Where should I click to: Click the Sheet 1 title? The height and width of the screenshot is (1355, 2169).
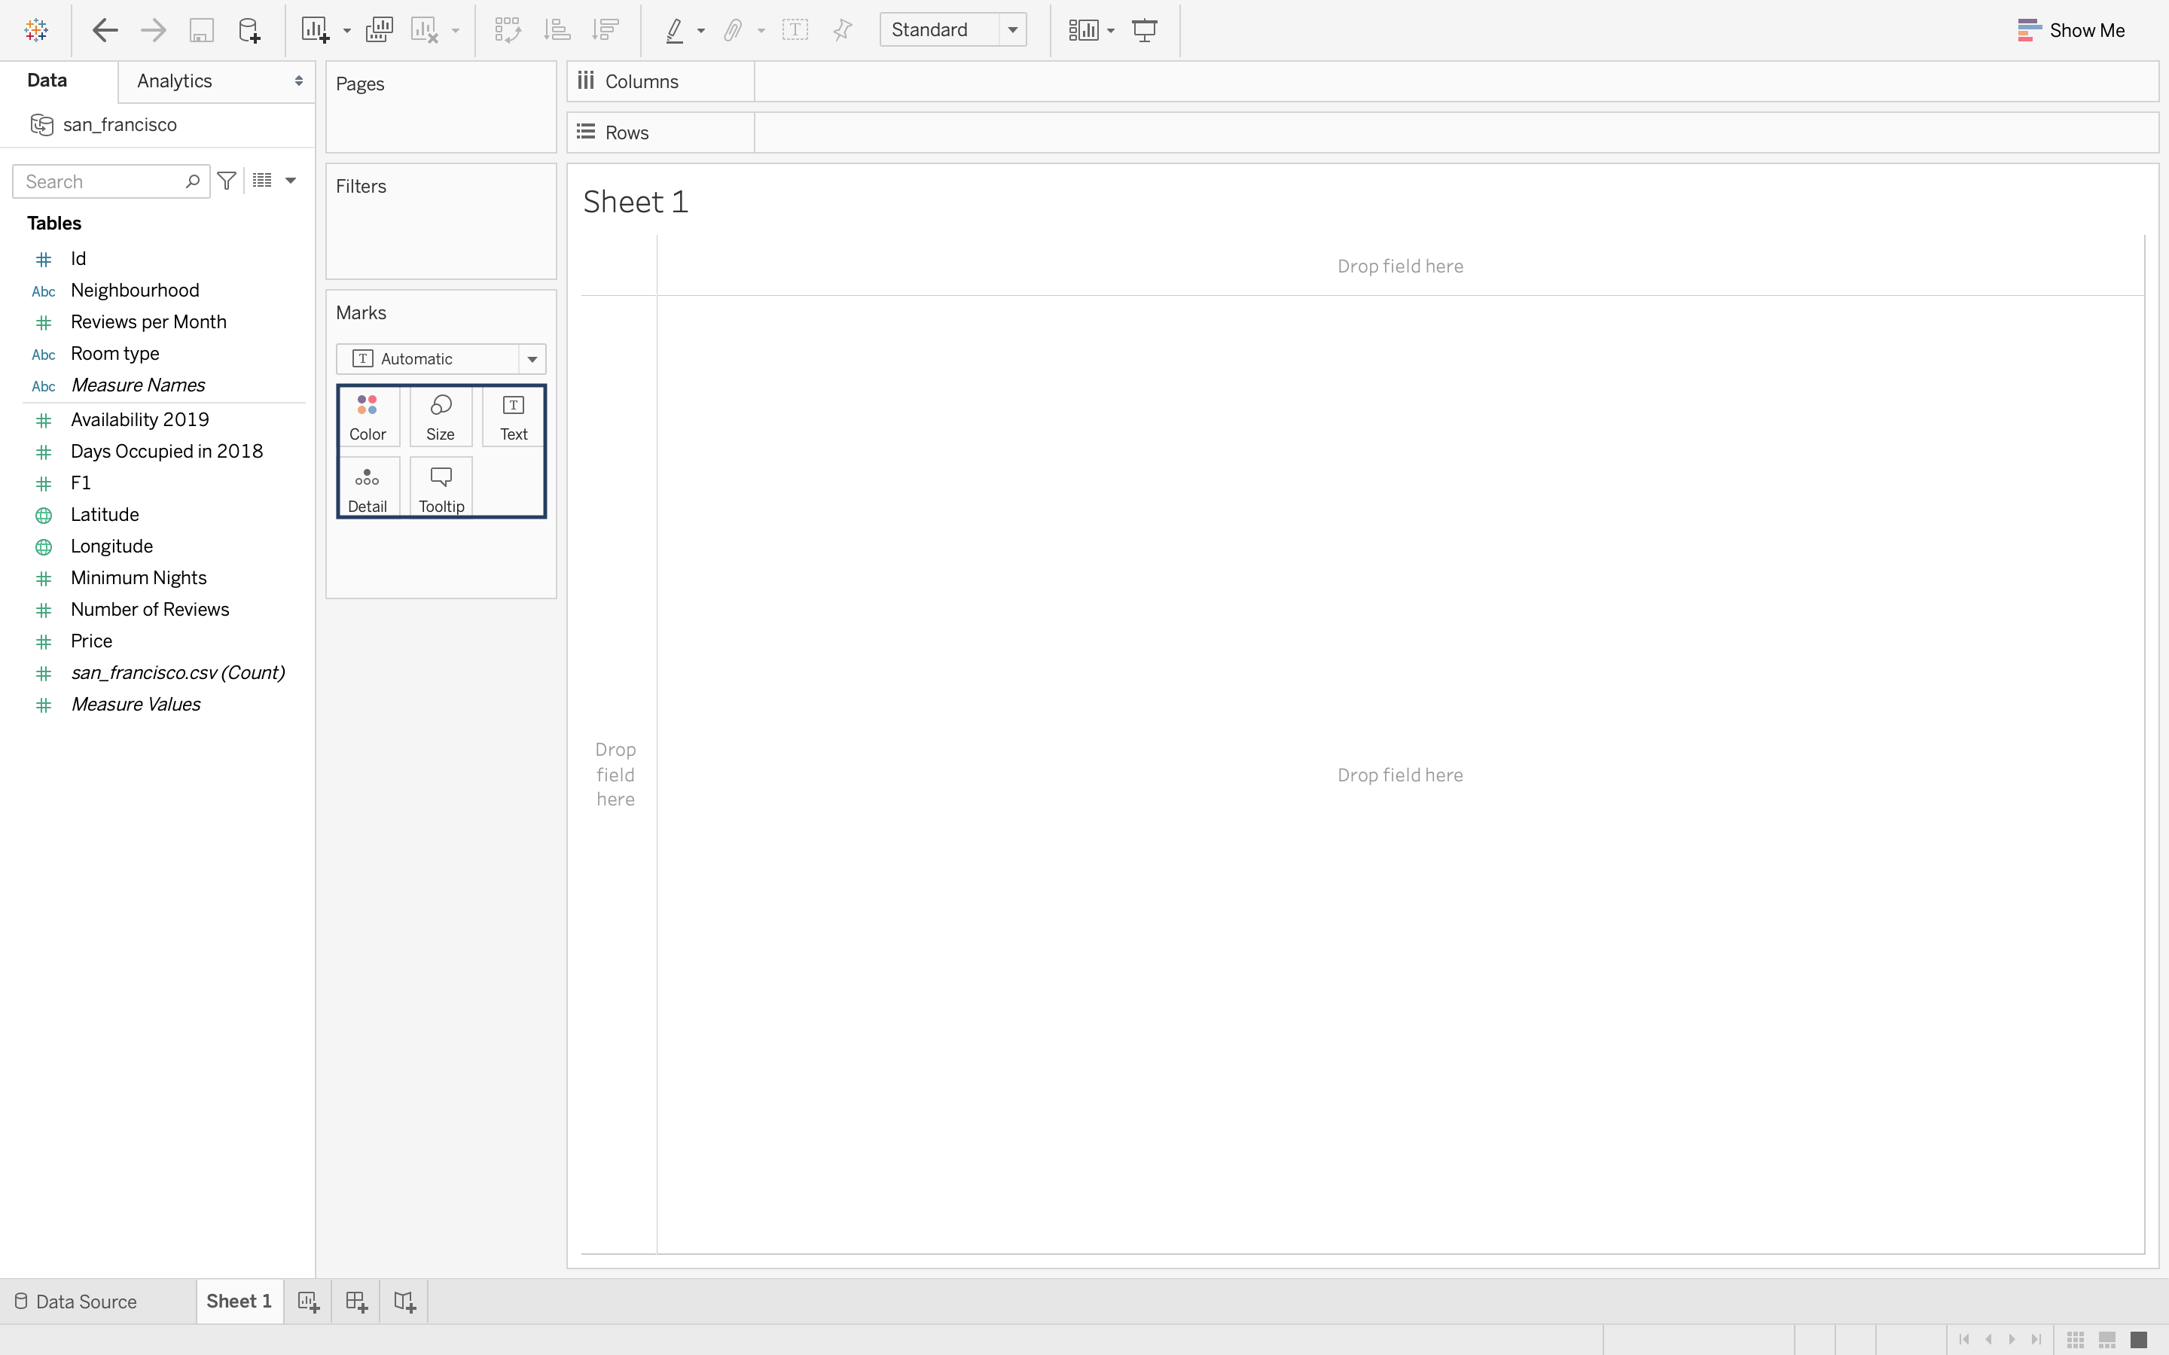(636, 202)
